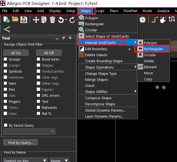The image size is (177, 162).
Task: Click the Edit Boundary icon
Action: [82, 49]
